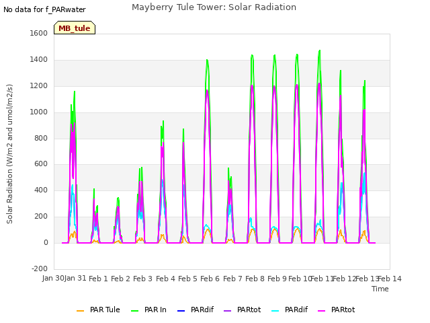430x323 pixels.
Task: Click the 'Feb 1' x-axis date label
Action: click(98, 279)
